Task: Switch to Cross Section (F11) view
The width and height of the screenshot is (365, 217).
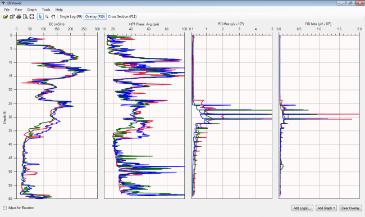Action: point(122,16)
